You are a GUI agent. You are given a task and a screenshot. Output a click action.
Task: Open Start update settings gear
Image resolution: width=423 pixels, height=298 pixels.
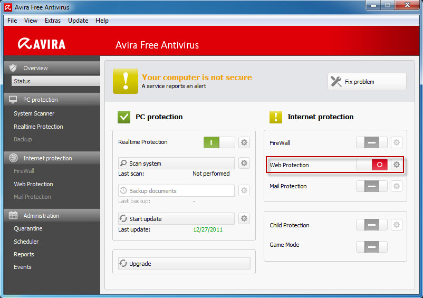tap(244, 218)
